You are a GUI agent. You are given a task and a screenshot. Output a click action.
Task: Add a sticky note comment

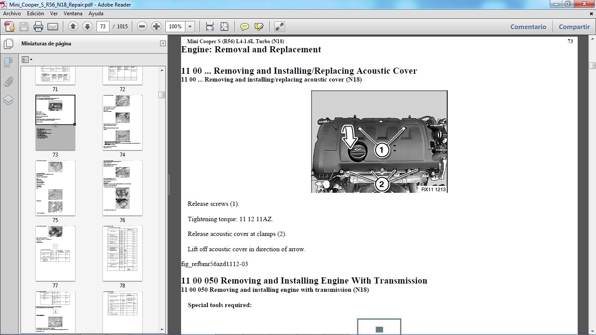pyautogui.click(x=245, y=27)
